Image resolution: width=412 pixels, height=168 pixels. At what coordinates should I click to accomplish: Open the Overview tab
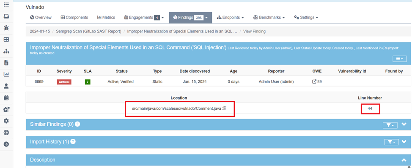click(41, 17)
